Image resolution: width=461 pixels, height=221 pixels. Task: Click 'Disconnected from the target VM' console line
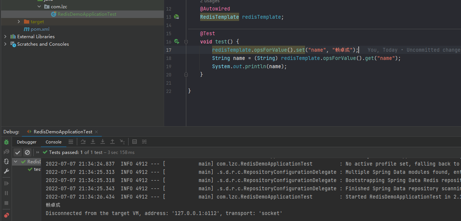coord(164,213)
